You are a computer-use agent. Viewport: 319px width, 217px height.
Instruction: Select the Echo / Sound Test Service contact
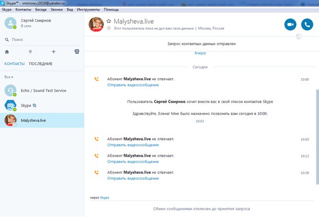(x=41, y=90)
